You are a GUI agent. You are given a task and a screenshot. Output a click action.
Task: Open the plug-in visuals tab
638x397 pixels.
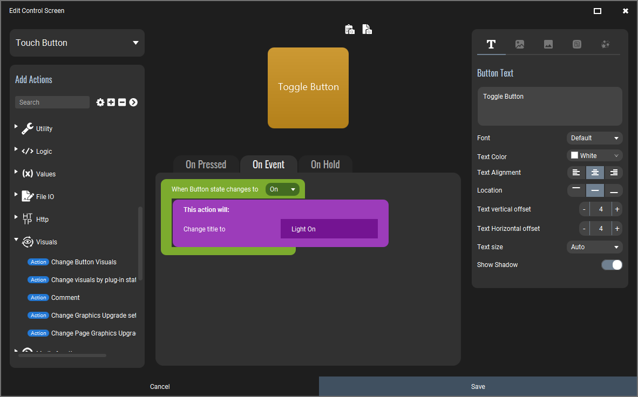click(x=606, y=44)
